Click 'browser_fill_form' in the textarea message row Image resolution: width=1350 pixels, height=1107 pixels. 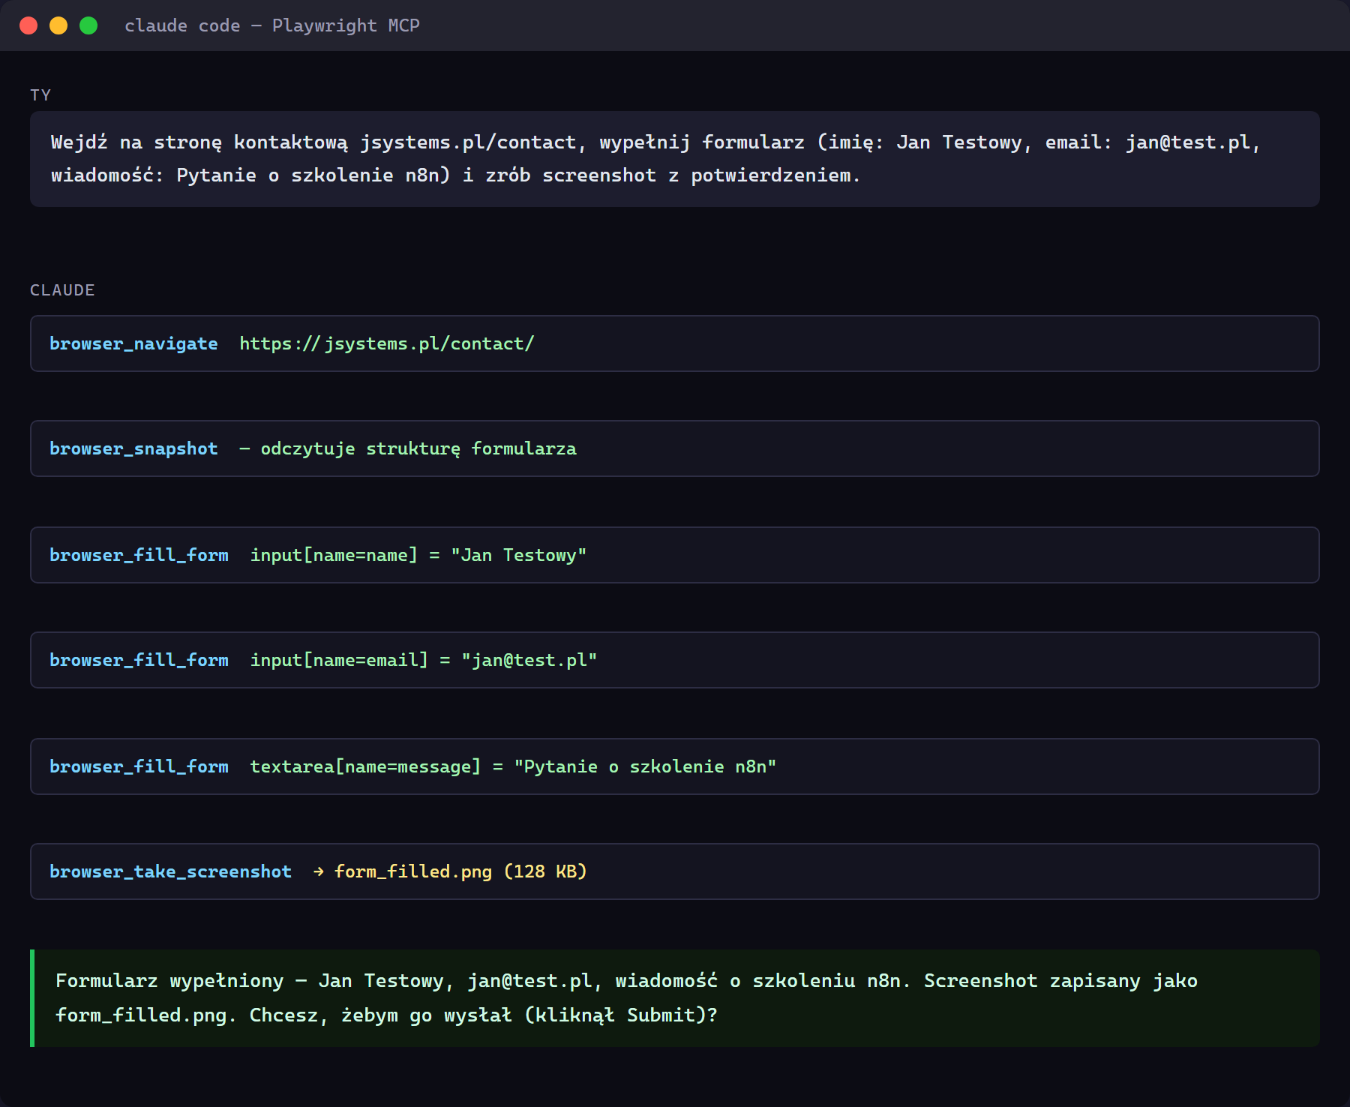pos(139,766)
